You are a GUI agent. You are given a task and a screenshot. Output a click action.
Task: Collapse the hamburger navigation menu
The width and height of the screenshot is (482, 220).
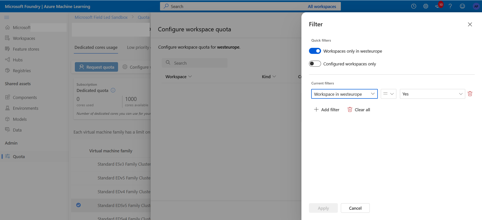(7, 17)
